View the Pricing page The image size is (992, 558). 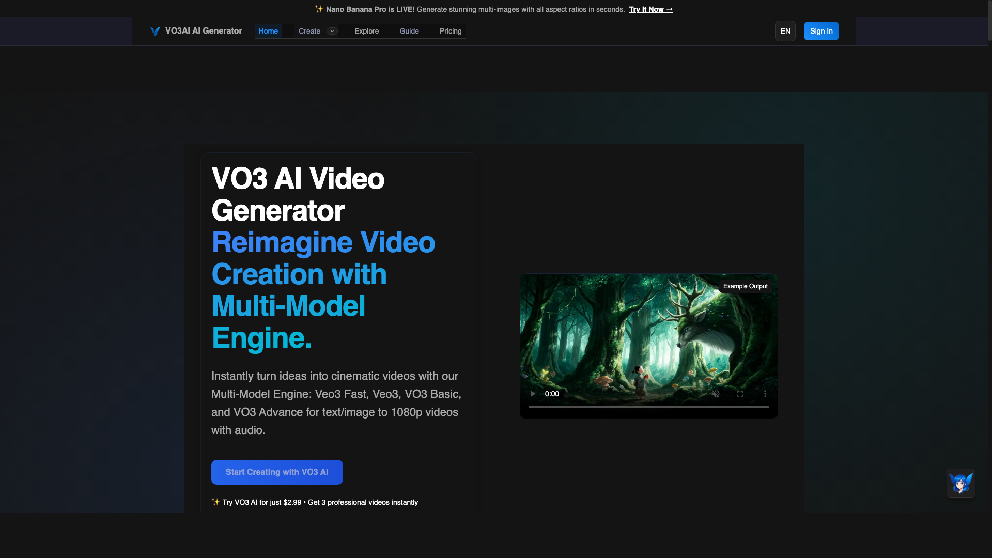tap(450, 31)
